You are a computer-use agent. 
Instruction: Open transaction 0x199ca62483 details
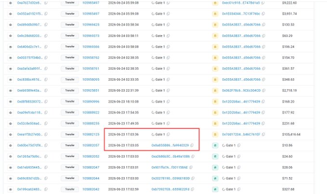(x=29, y=189)
